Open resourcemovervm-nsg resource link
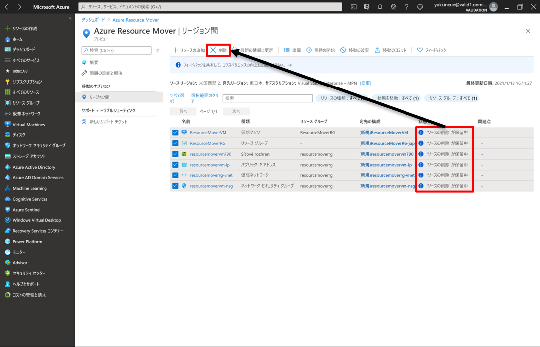This screenshot has width=540, height=347. click(x=211, y=186)
